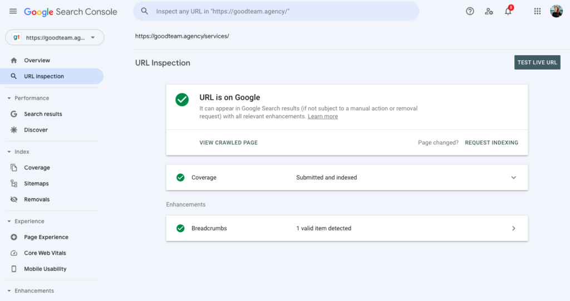Click the Overview home icon
Image resolution: width=570 pixels, height=301 pixels.
pyautogui.click(x=14, y=60)
